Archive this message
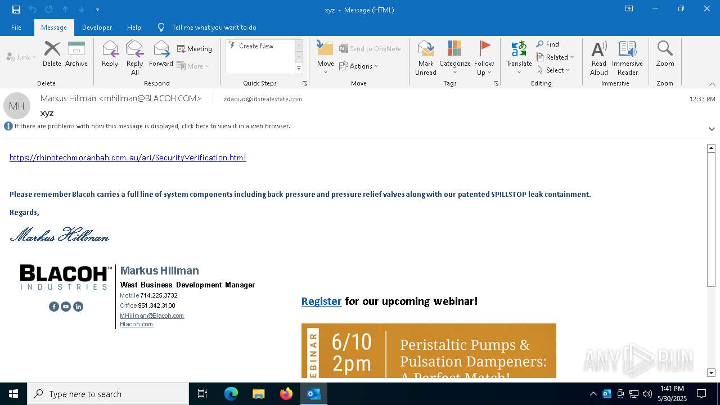Screen dimensions: 720x405 click(76, 54)
